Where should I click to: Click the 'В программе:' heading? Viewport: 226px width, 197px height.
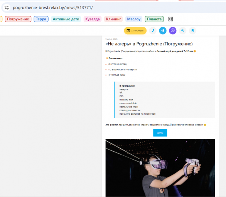pyautogui.click(x=127, y=86)
